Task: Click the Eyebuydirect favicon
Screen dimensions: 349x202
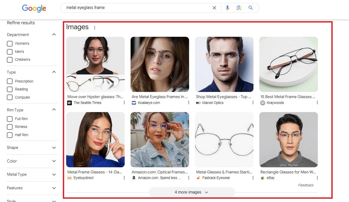Action: 69,178
